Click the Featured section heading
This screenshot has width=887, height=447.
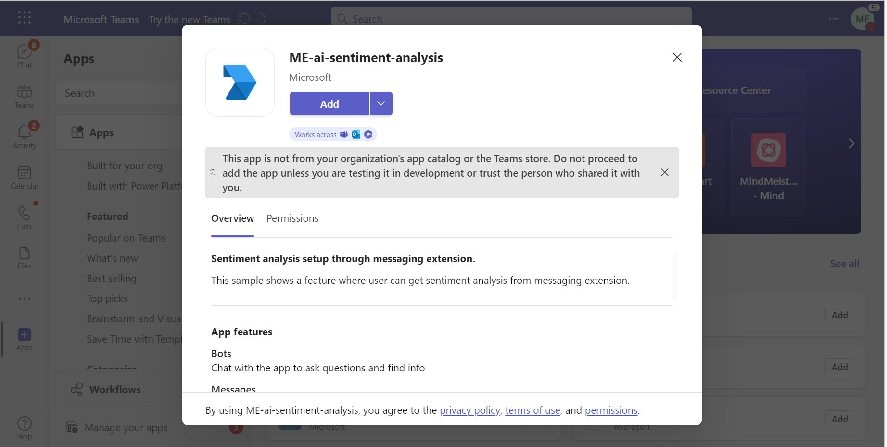pyautogui.click(x=107, y=217)
